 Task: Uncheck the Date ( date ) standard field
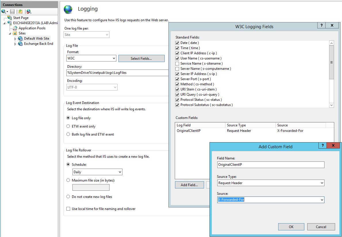[x=177, y=43]
